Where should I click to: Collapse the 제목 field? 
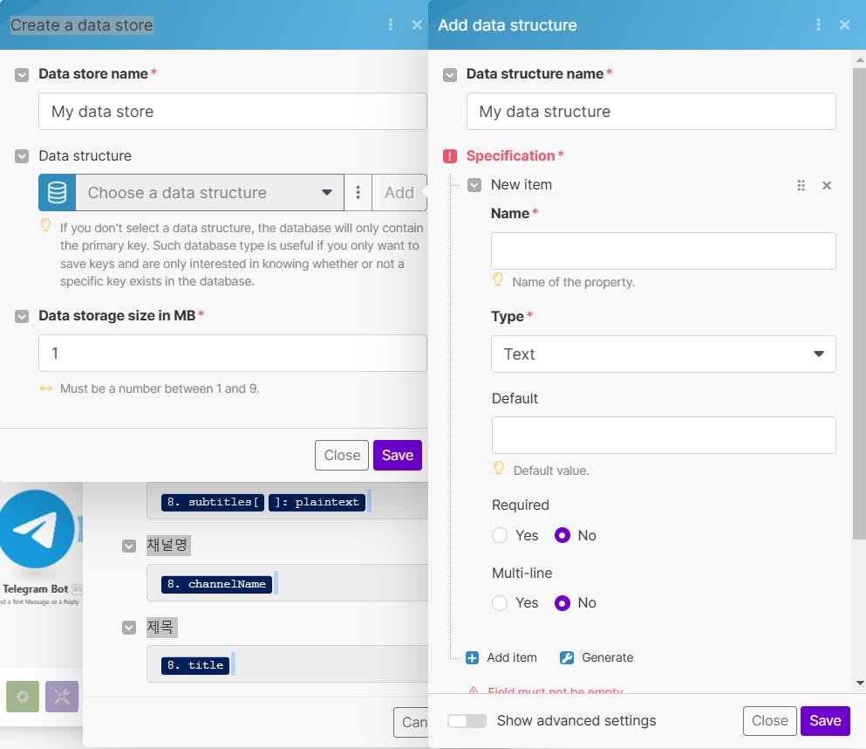tap(129, 628)
